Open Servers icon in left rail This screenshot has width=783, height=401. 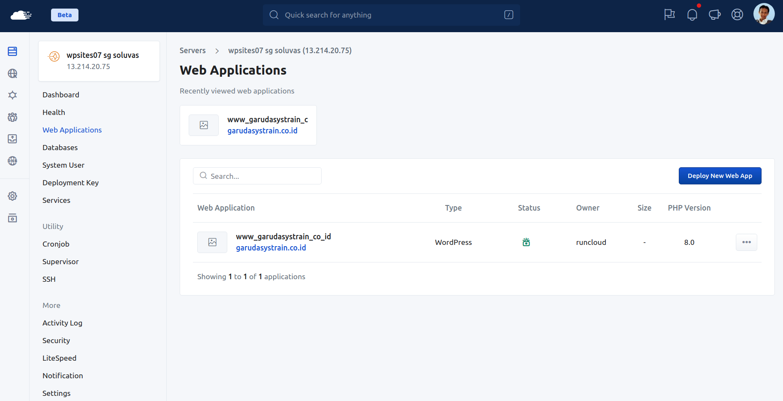[12, 51]
